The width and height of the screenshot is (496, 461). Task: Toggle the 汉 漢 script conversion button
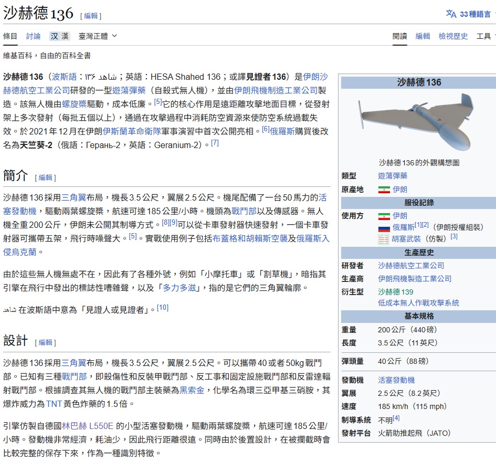pos(59,36)
